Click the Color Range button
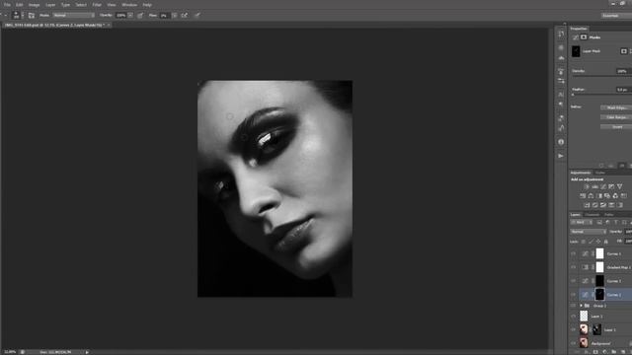This screenshot has width=632, height=355. coord(616,117)
